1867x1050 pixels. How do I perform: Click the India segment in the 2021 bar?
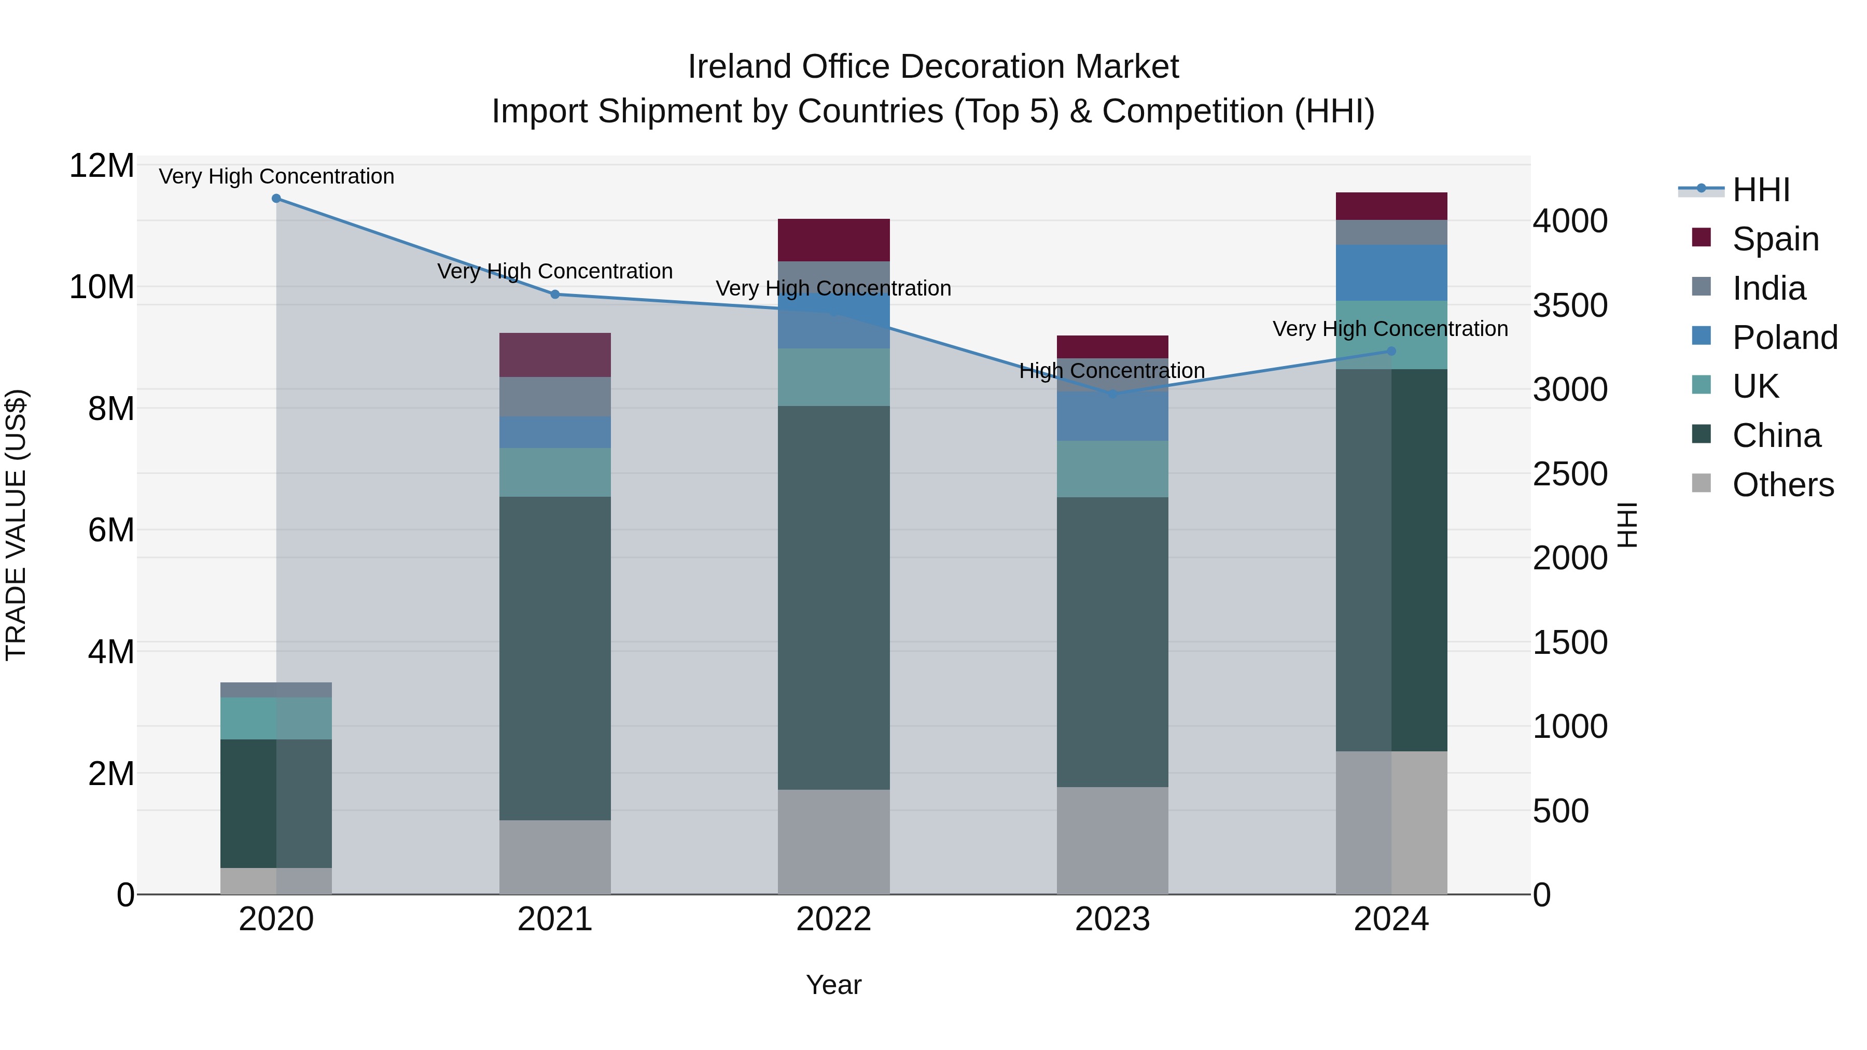click(555, 397)
